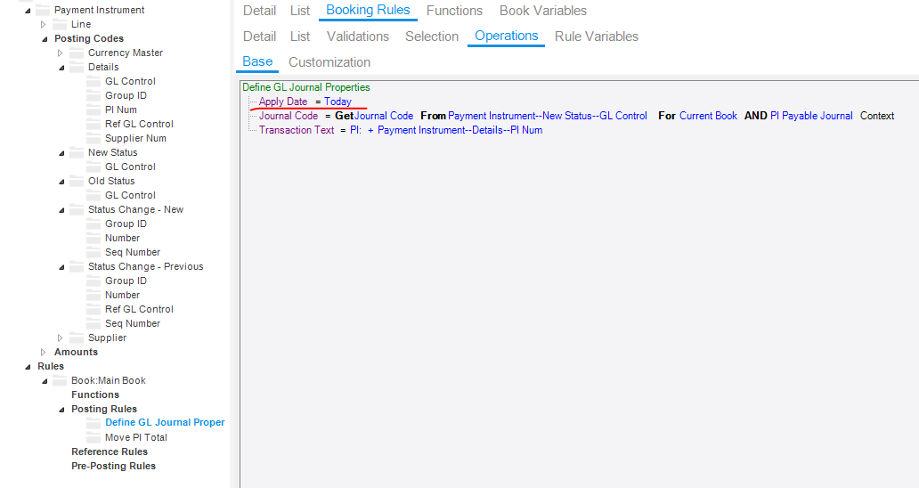Click the Move PI Total folder icon

[94, 437]
